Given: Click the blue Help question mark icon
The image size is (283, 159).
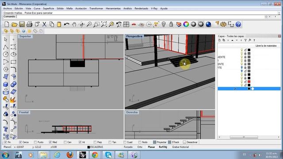Looking at the screenshot, I should (x=238, y=24).
